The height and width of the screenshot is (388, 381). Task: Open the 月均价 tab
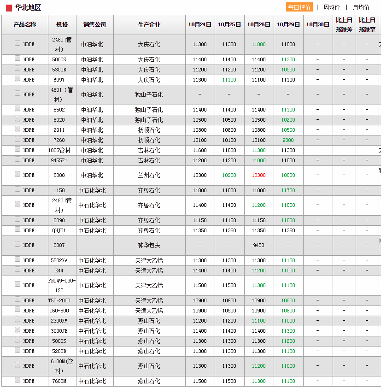click(361, 7)
